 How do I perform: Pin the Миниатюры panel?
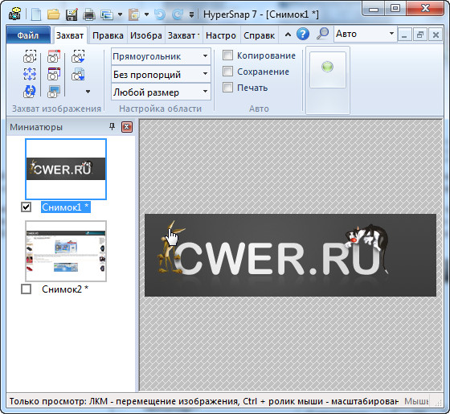112,126
